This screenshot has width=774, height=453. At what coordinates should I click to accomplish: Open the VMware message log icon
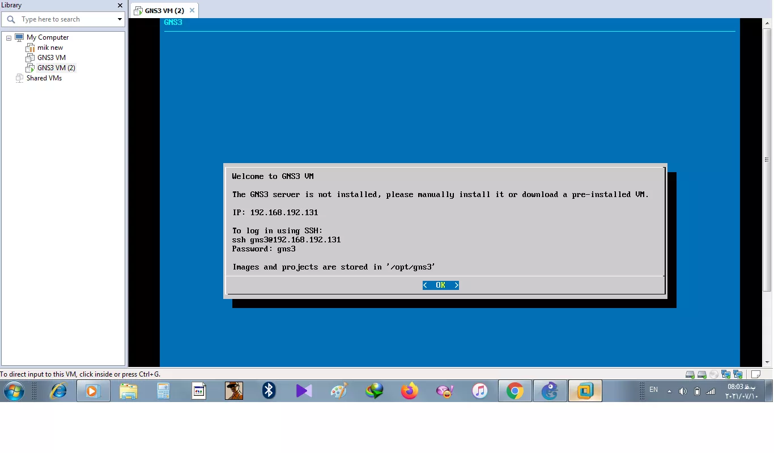[x=755, y=374]
